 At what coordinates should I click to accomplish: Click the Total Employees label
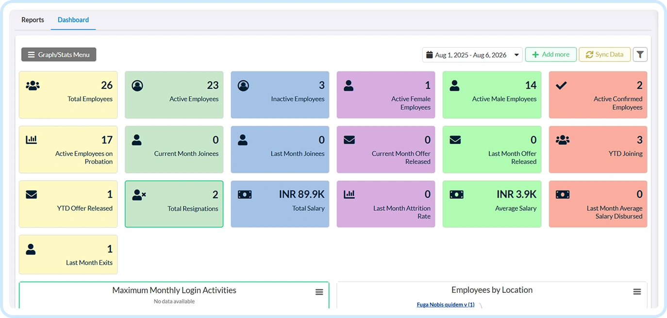[90, 99]
